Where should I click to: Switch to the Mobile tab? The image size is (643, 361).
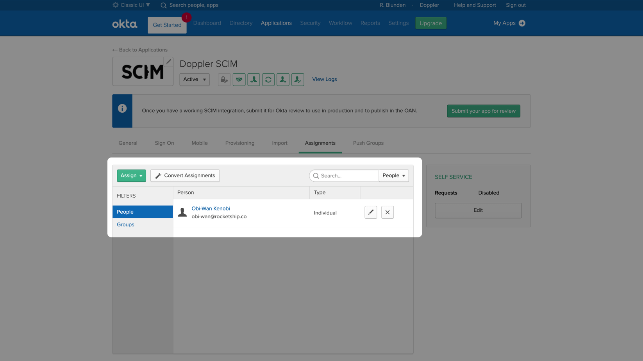[200, 143]
